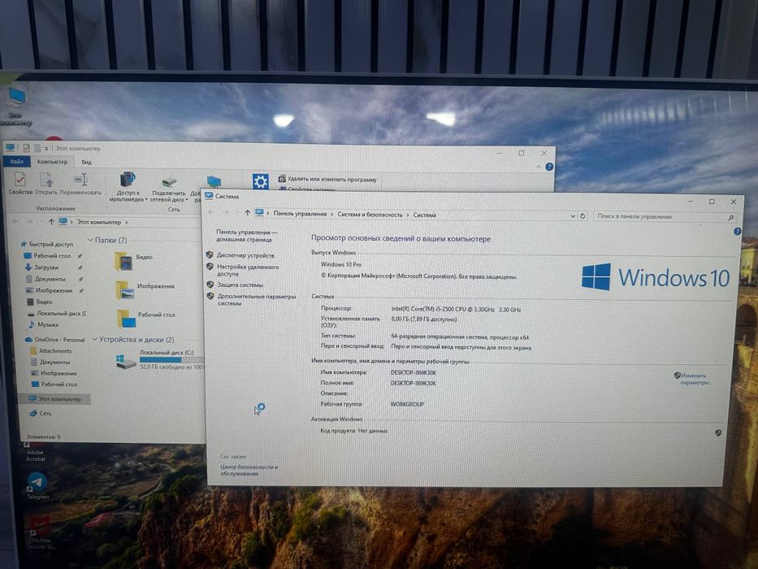Click the Windows 10 Pro edition text
Image resolution: width=758 pixels, height=569 pixels.
point(341,265)
